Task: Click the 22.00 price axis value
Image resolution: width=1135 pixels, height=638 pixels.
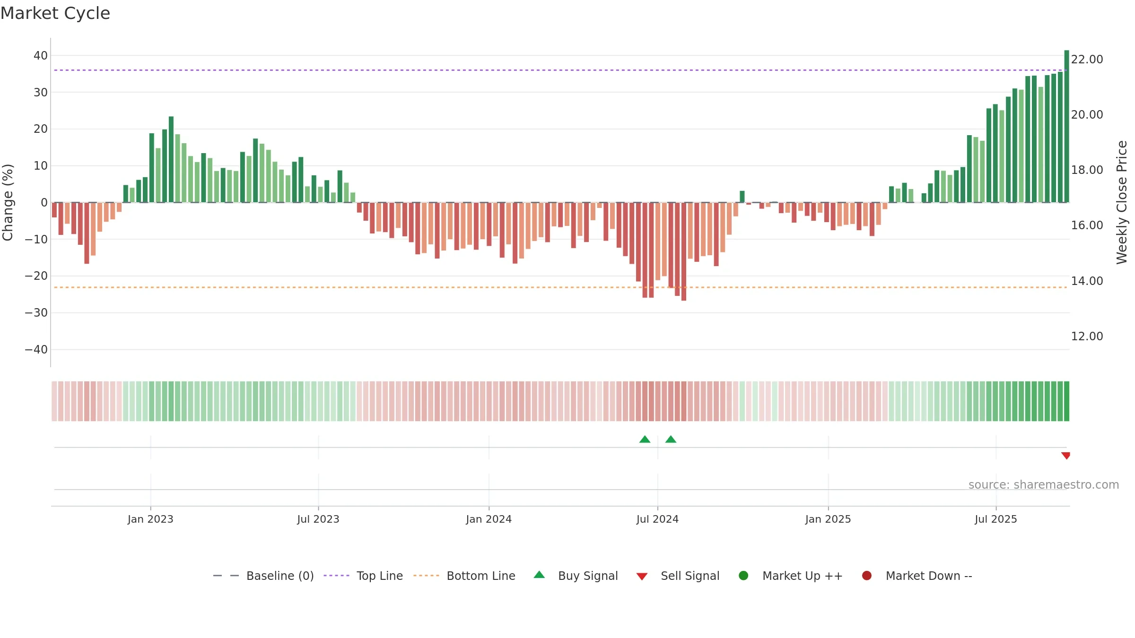Action: pos(1087,60)
